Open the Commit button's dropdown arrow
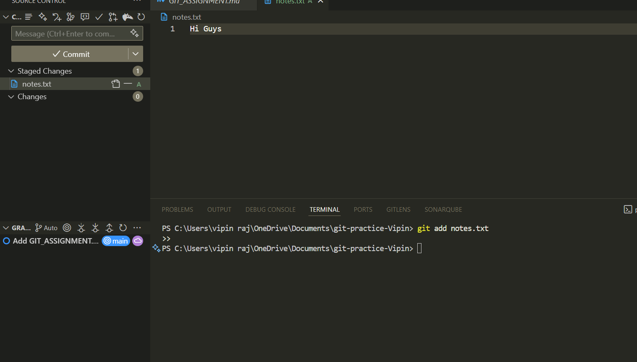 click(x=135, y=54)
